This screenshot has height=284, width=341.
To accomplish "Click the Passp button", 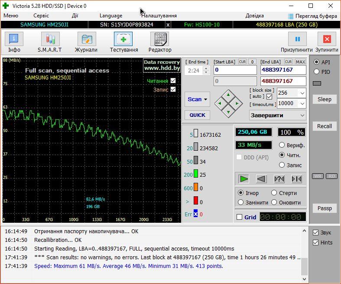I will 325,208.
